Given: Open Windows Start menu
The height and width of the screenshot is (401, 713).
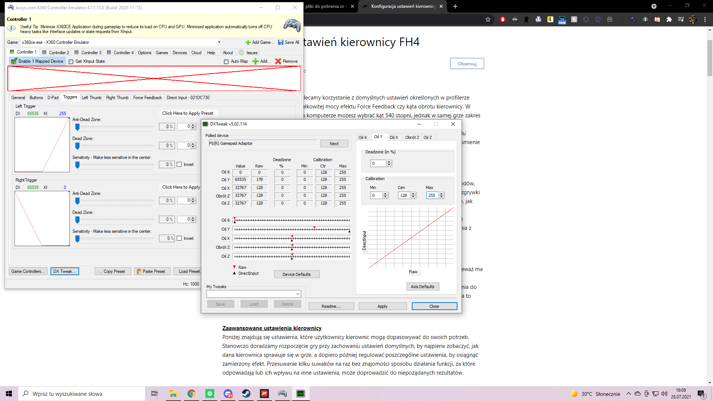Looking at the screenshot, I should [9, 394].
